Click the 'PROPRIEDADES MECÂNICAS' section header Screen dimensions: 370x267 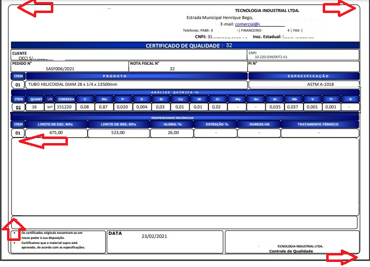tap(172, 117)
